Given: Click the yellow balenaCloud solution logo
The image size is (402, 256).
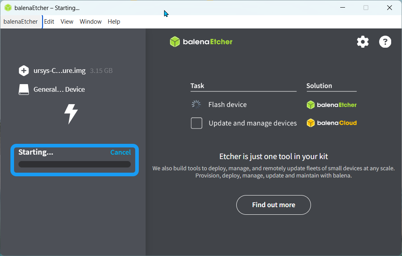Looking at the screenshot, I should pos(331,123).
